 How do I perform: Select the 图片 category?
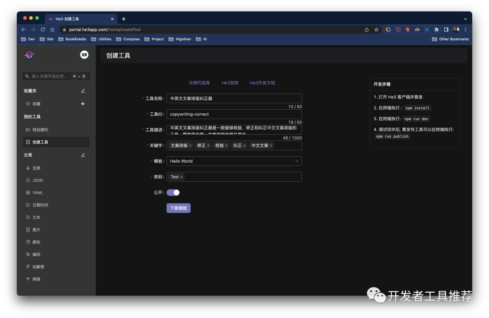click(x=33, y=230)
